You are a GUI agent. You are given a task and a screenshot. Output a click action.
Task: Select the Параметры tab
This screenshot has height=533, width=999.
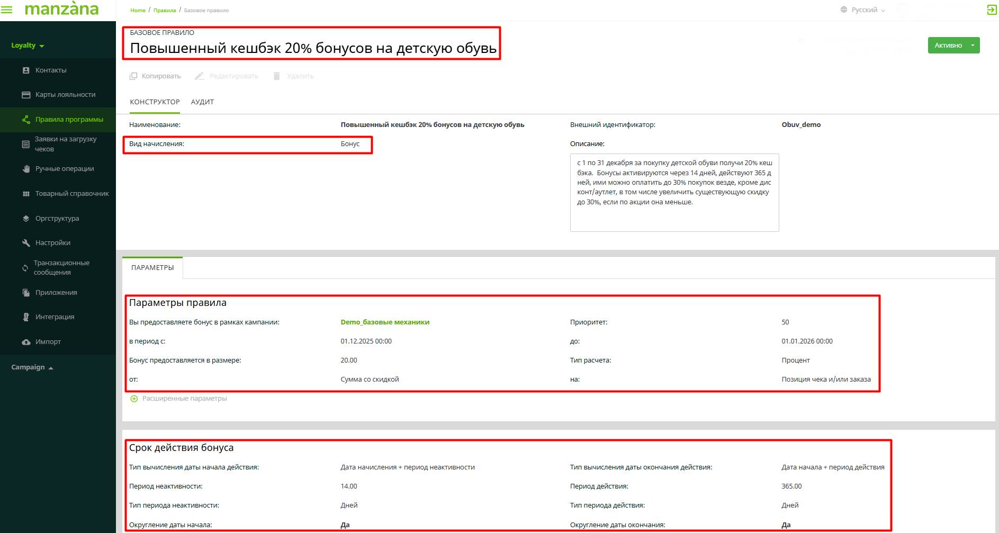(x=152, y=268)
